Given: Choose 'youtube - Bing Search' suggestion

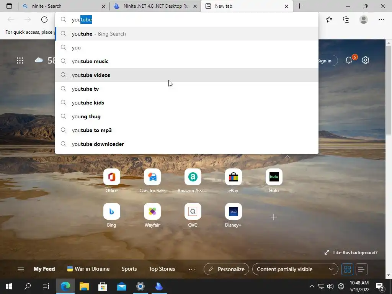Looking at the screenshot, I should coord(187,34).
